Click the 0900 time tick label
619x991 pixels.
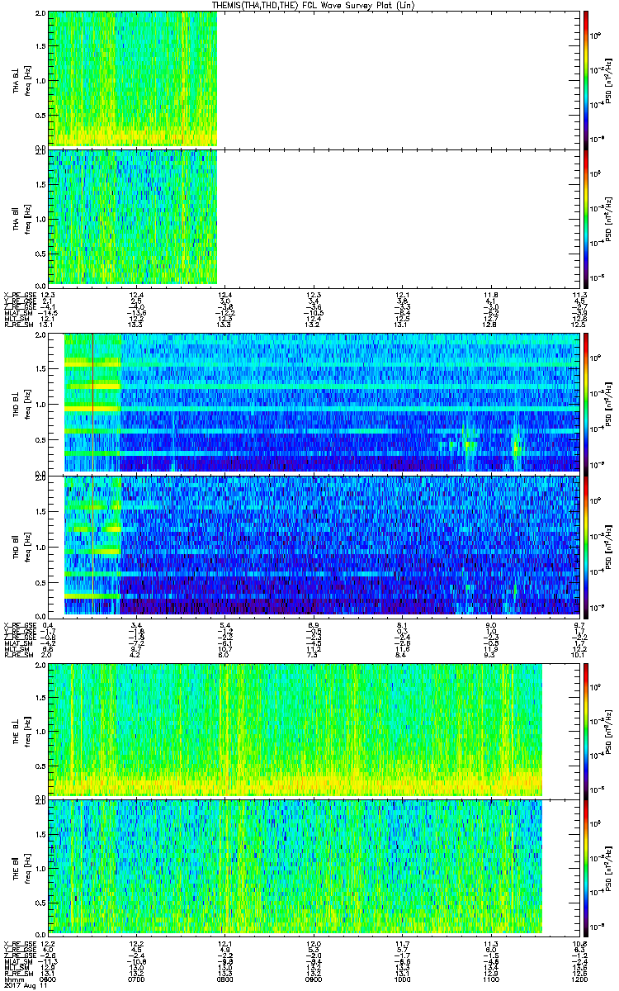point(313,978)
